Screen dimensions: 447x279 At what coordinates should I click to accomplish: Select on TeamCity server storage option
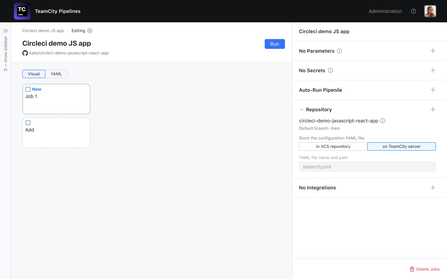pyautogui.click(x=401, y=146)
